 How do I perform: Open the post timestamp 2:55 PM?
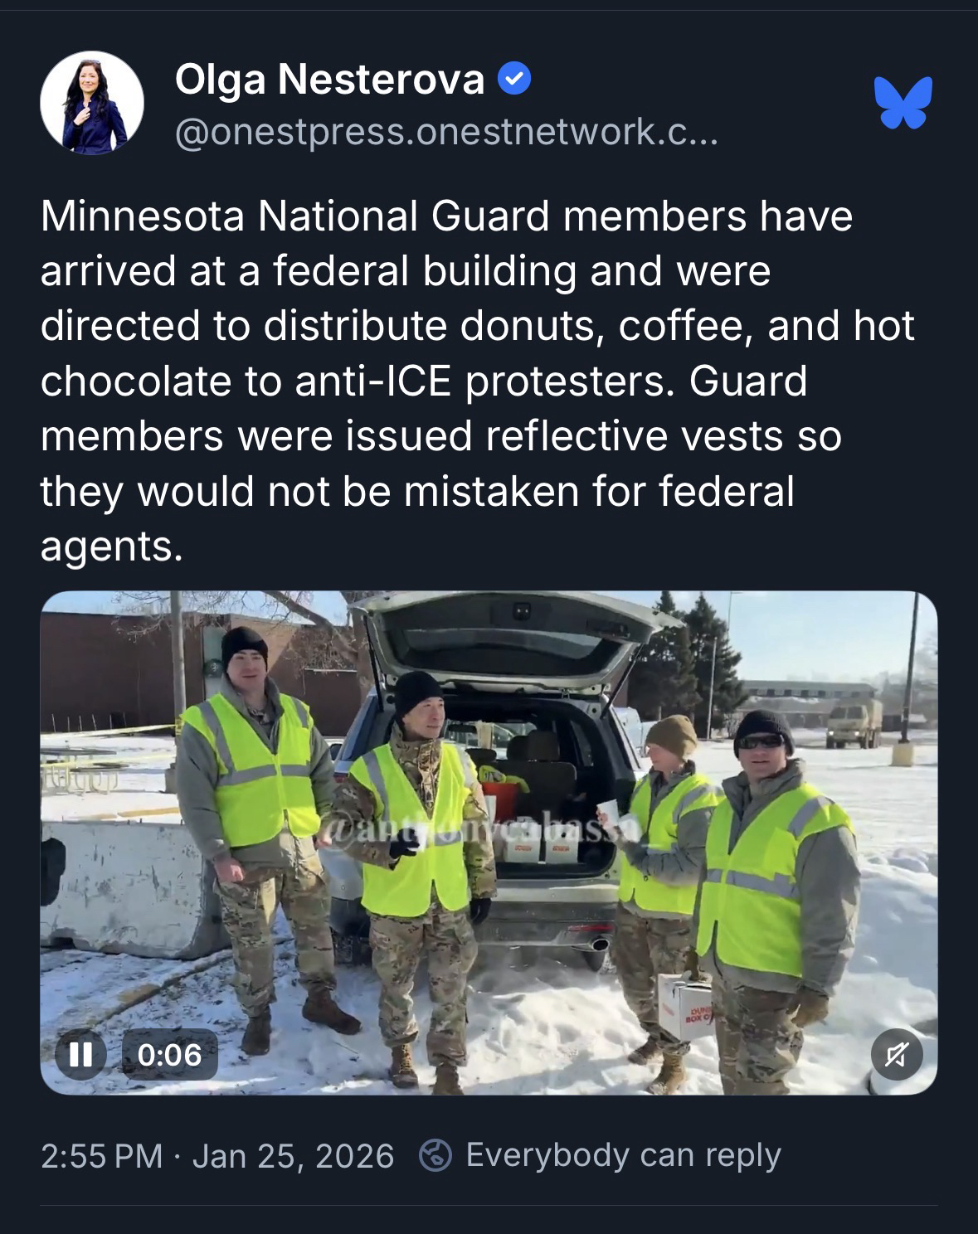101,1156
